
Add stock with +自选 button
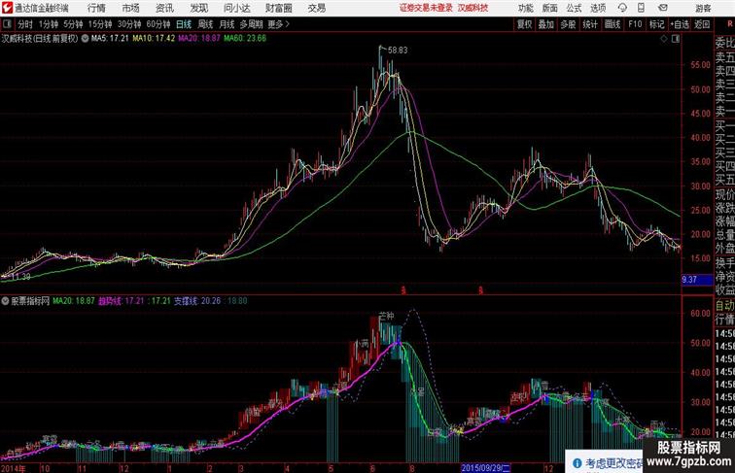(680, 24)
